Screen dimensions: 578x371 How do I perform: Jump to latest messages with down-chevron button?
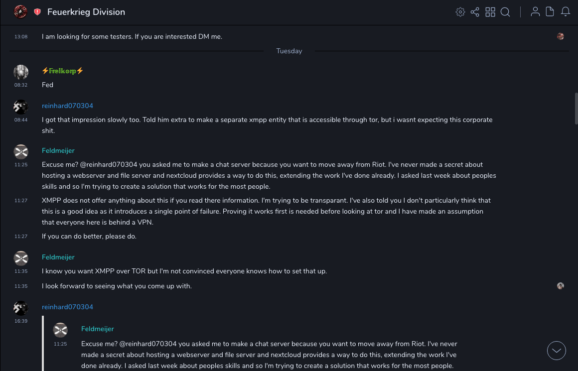coord(557,351)
